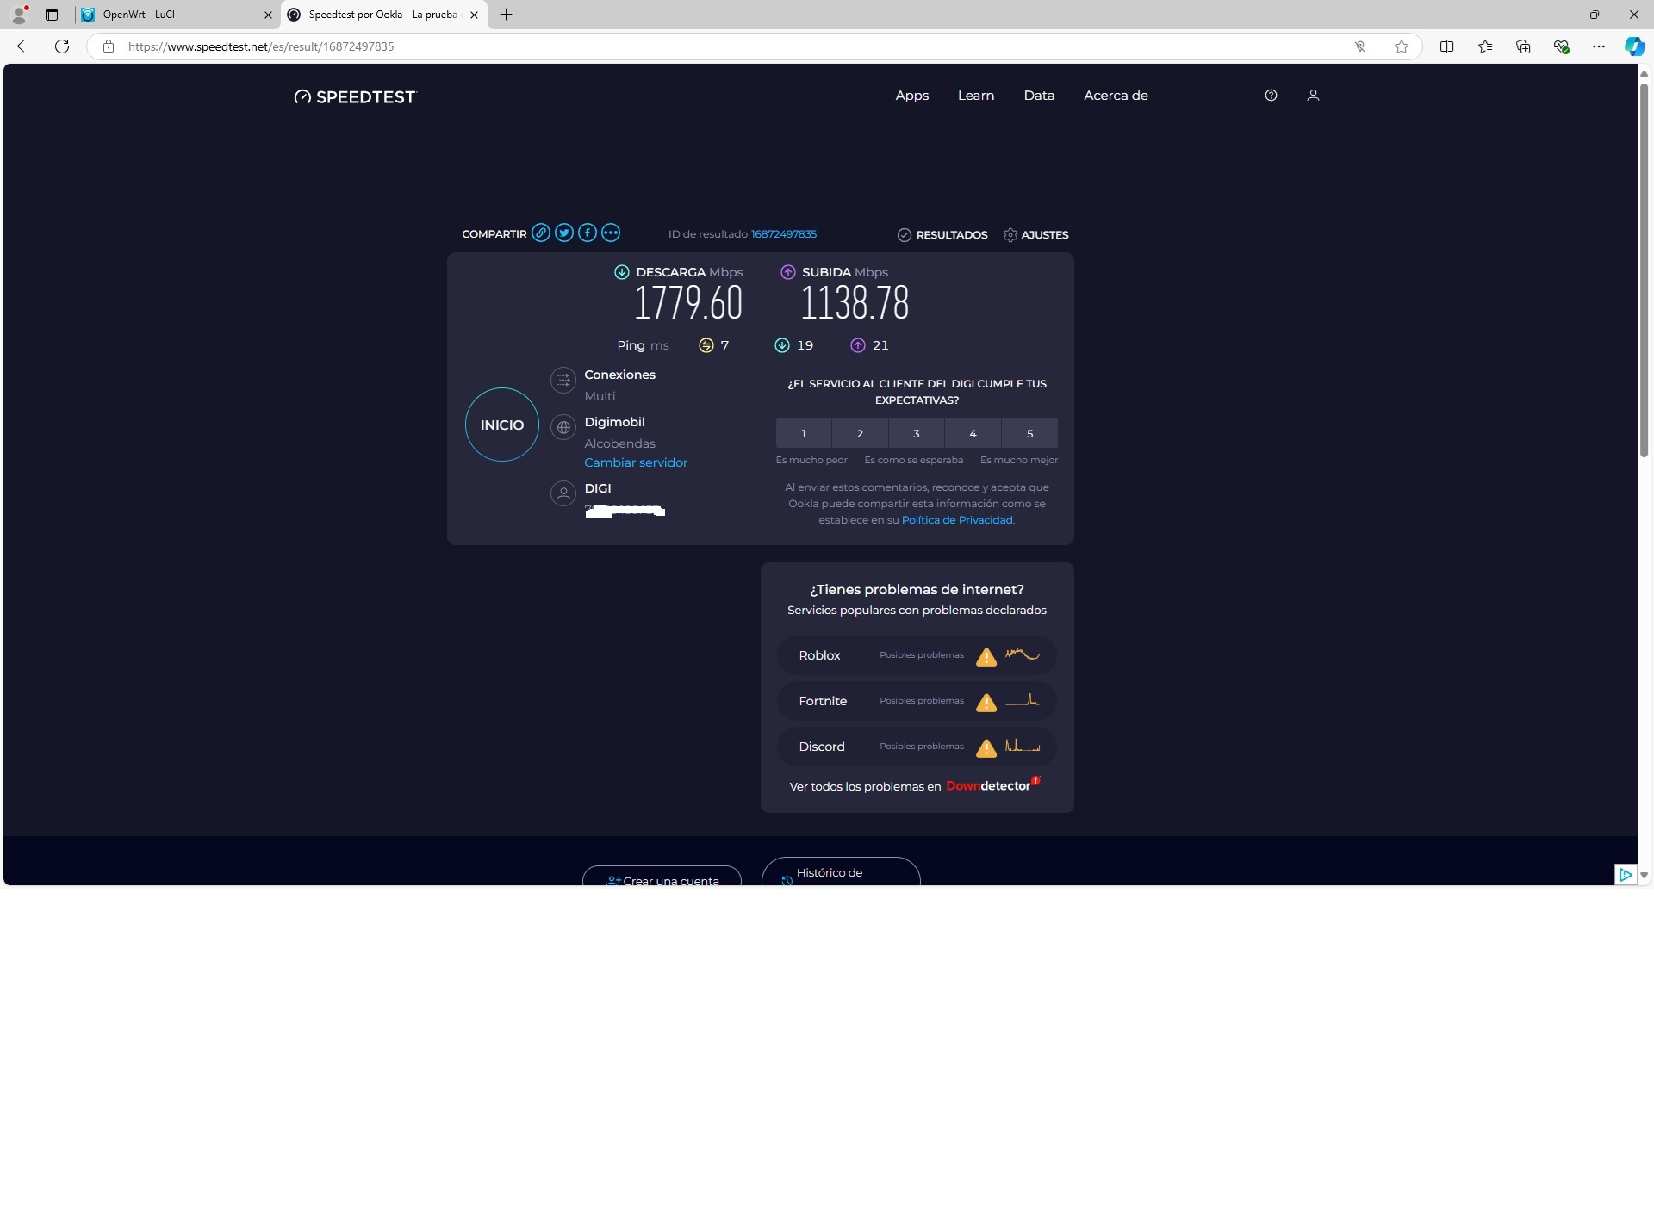Rate DIGI service 1

click(804, 433)
